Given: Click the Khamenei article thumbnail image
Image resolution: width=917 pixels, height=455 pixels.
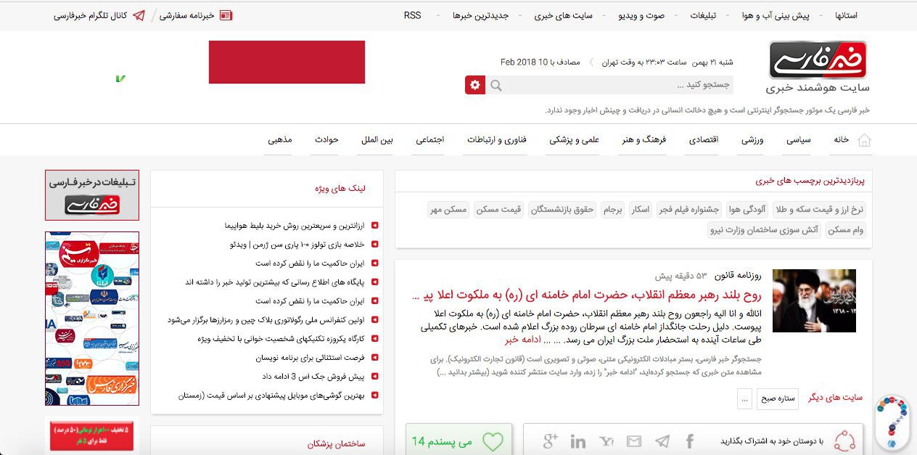Looking at the screenshot, I should click(814, 300).
